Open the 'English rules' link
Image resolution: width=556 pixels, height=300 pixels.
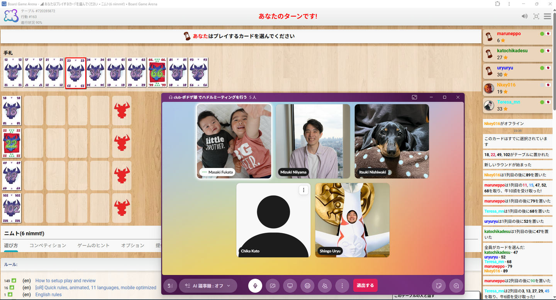coord(49,295)
